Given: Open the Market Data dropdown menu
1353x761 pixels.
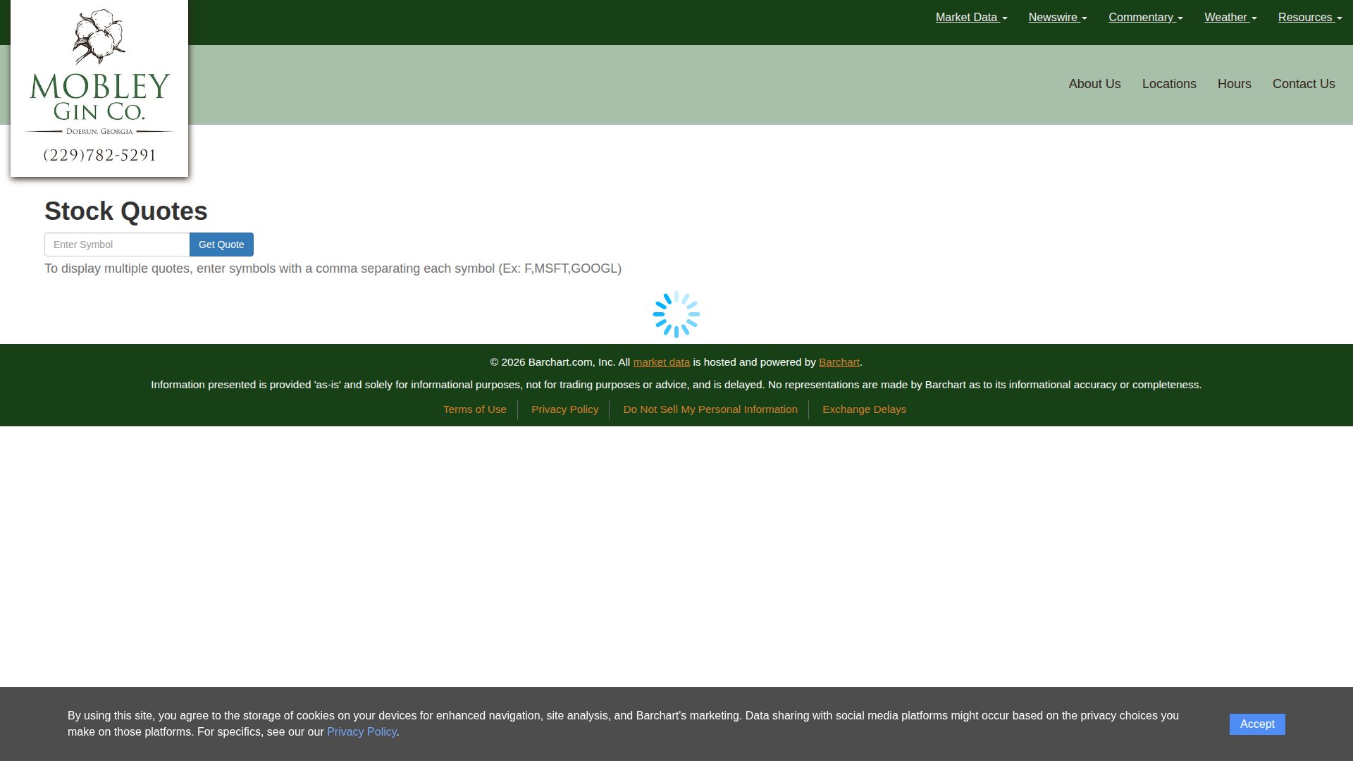Looking at the screenshot, I should [x=970, y=18].
